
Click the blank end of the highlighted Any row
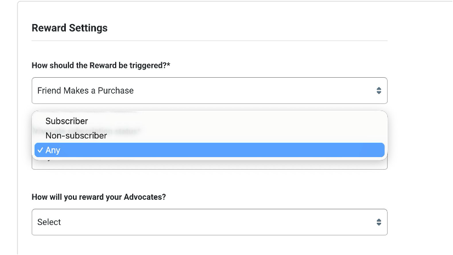tap(274, 150)
